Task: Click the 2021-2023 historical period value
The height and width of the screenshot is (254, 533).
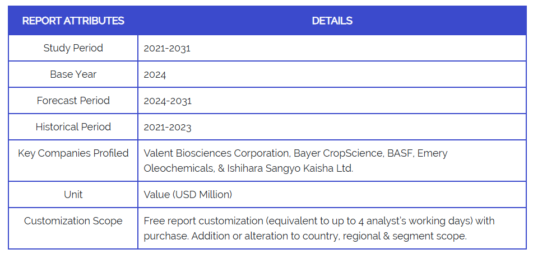Action: tap(168, 127)
